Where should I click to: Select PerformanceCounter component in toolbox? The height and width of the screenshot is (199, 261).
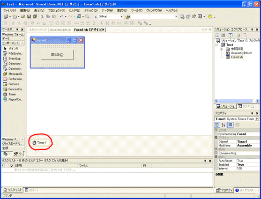(x=13, y=79)
